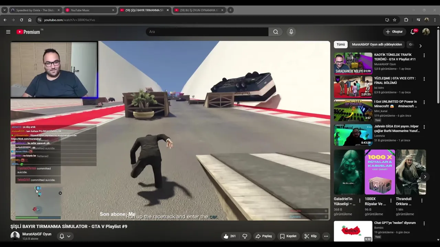
Task: Open media control icon in toolbar
Action: coord(418,20)
